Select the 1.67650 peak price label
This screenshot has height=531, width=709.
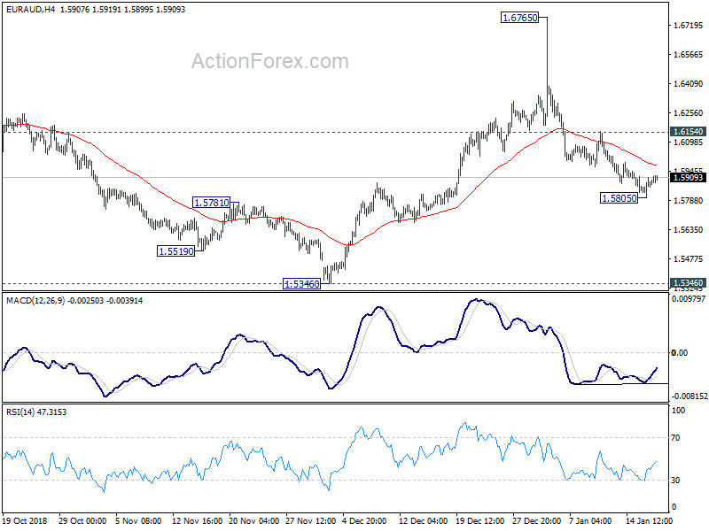point(519,18)
